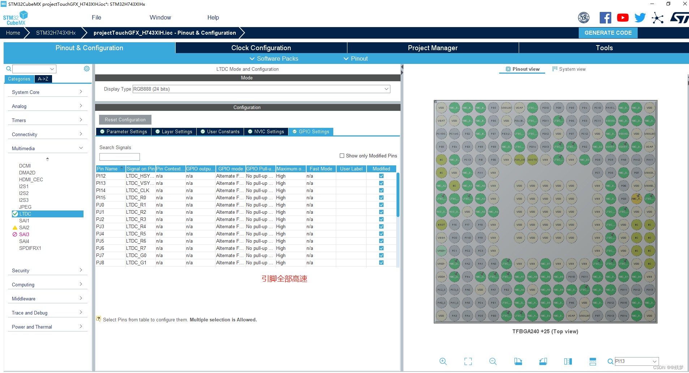Click the Reset Configuration button
The height and width of the screenshot is (373, 689).
tap(125, 120)
